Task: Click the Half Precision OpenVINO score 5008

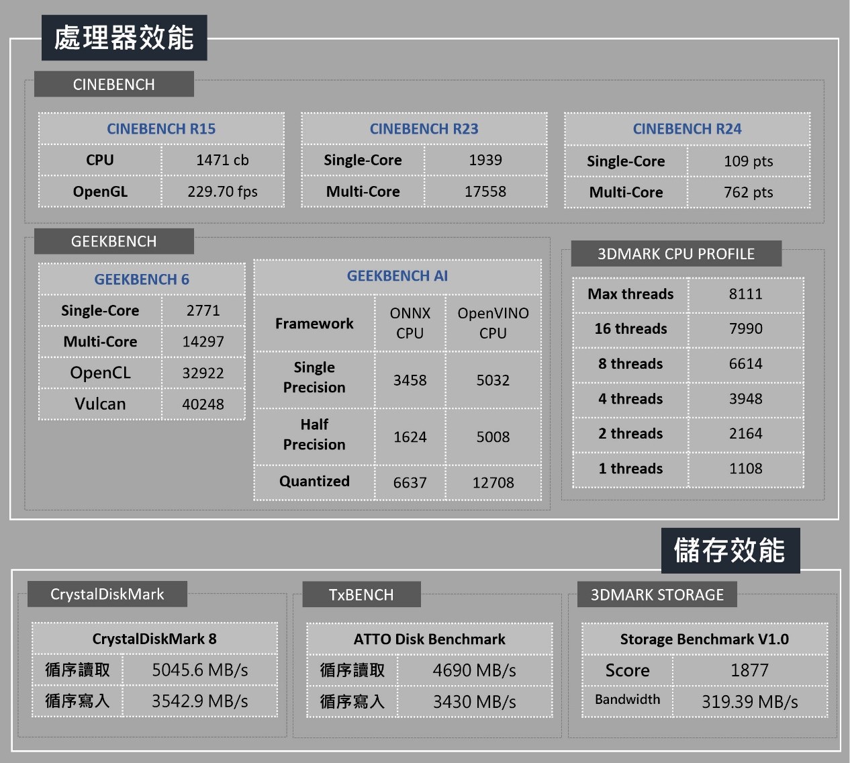Action: tap(493, 437)
